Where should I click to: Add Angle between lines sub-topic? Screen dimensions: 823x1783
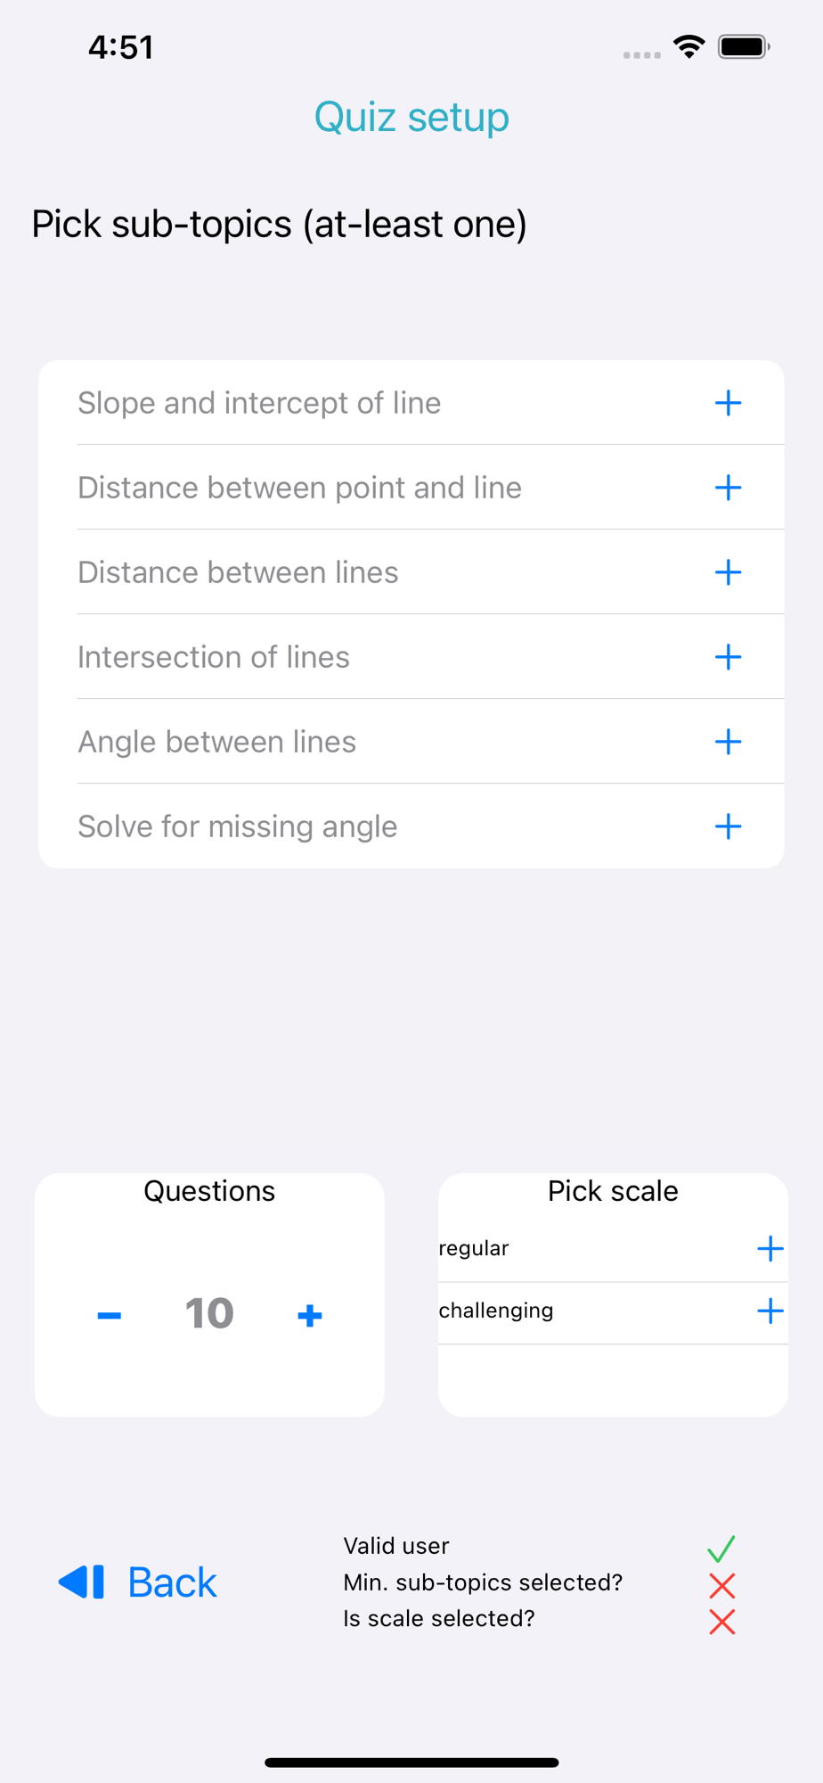click(728, 742)
